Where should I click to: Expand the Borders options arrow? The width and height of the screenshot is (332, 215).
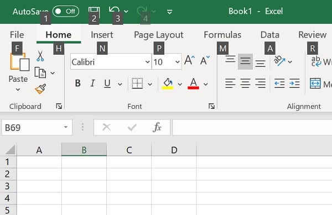pos(150,85)
